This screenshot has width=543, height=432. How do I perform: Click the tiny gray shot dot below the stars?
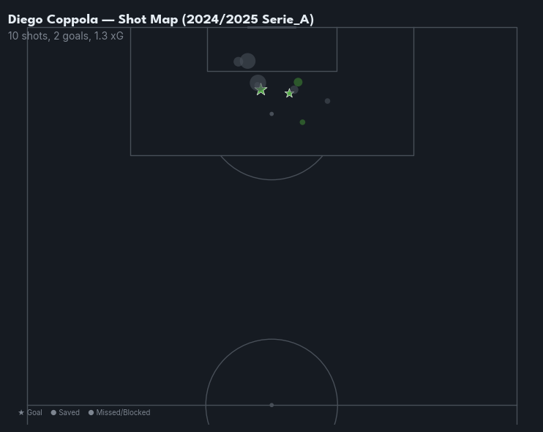(x=271, y=114)
